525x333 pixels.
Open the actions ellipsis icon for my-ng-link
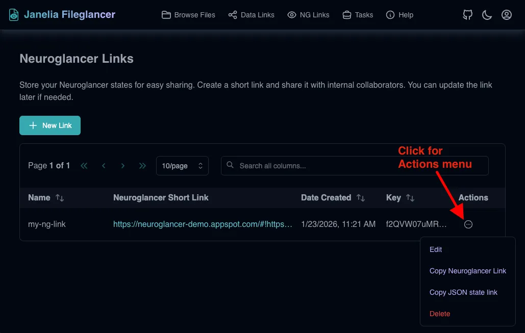[x=468, y=224]
